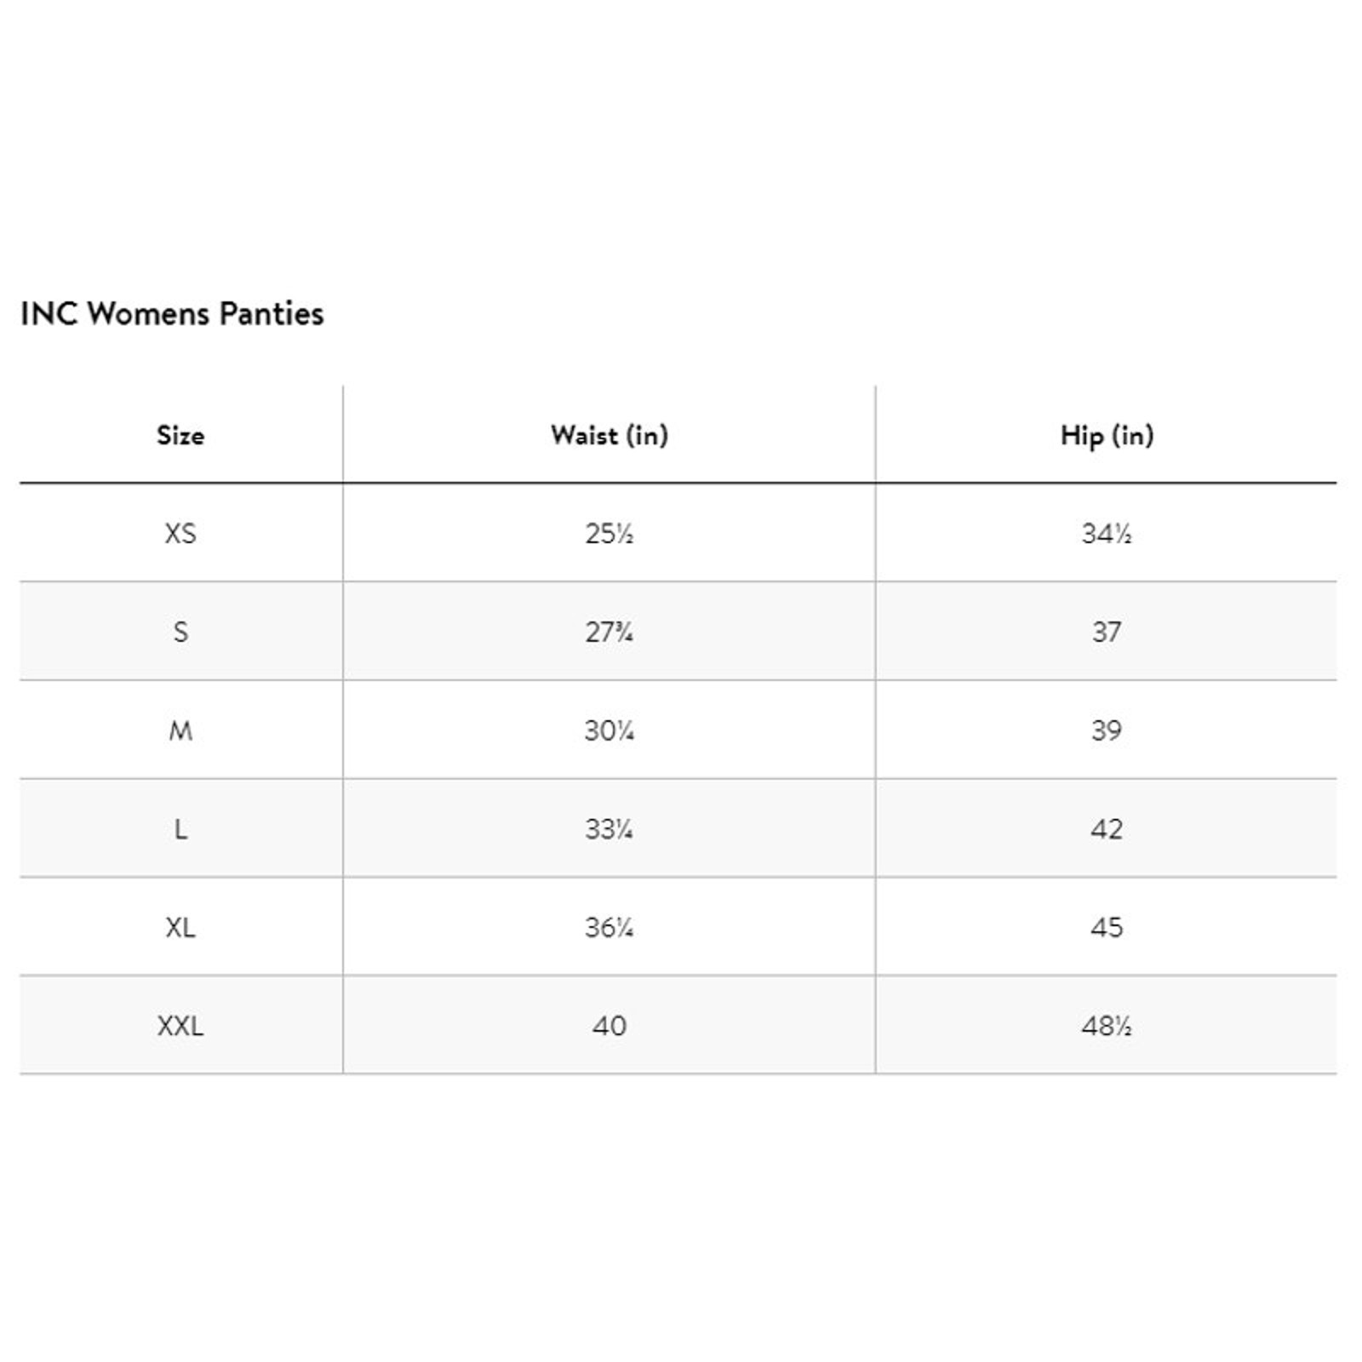Viewport: 1362px width, 1362px height.
Task: Select the 27¾ waist value
Action: pos(609,632)
